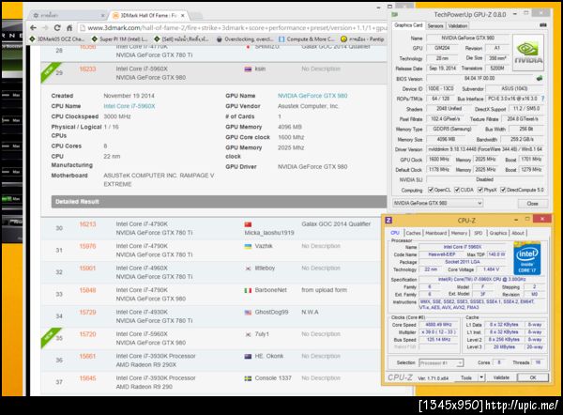Image resolution: width=563 pixels, height=415 pixels.
Task: Click user name Console 1337
Action: [x=273, y=378]
